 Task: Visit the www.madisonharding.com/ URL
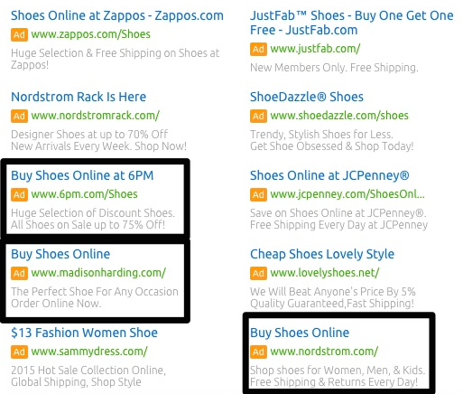(x=98, y=273)
